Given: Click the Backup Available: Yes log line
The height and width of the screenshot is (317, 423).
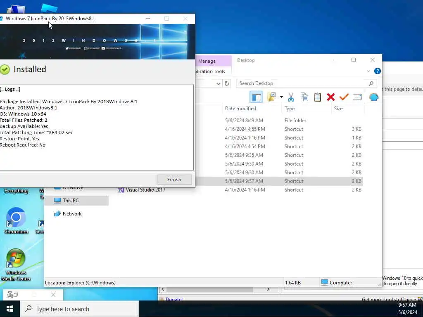Looking at the screenshot, I should (x=24, y=126).
